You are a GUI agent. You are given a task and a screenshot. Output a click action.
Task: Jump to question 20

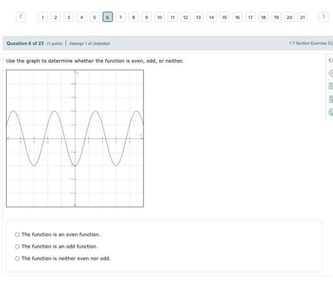289,17
